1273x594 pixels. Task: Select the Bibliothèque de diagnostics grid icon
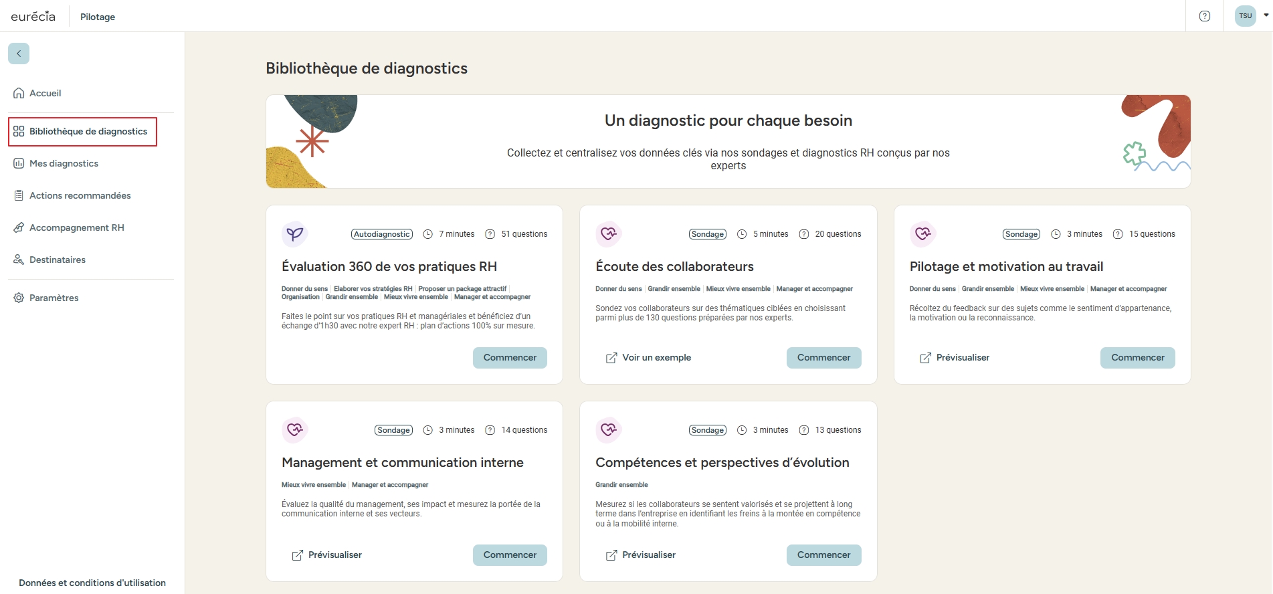tap(19, 131)
